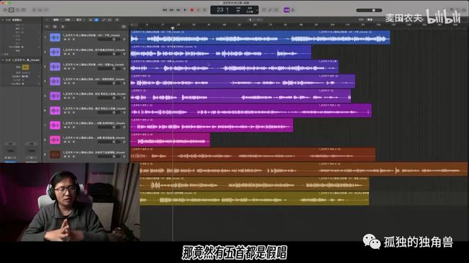Open the 编辑 (Edit) menu in tracks area

[56, 20]
